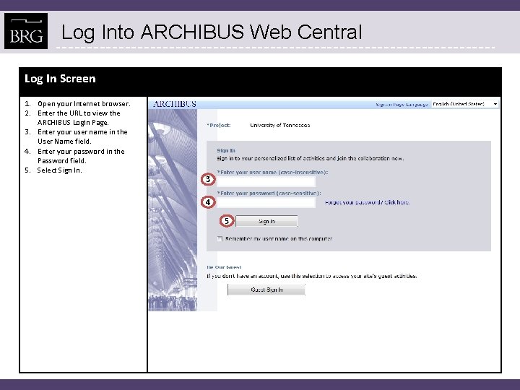Click the 'Log In Screen' heading

point(60,79)
